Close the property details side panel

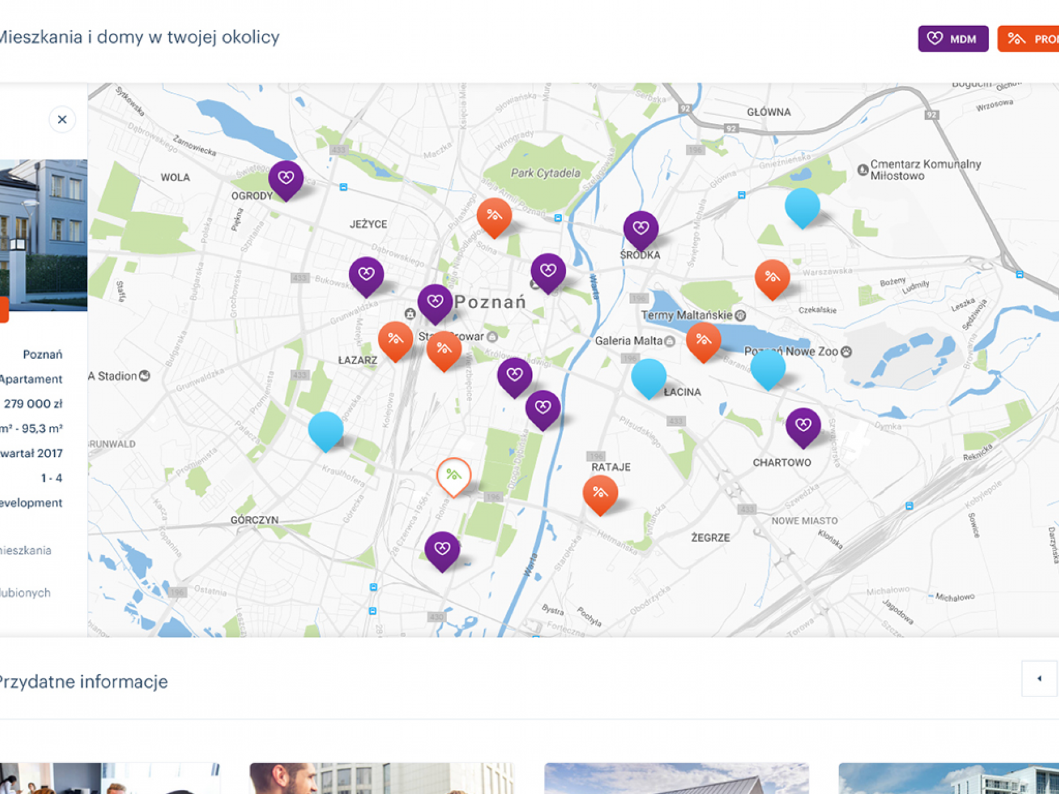coord(62,119)
